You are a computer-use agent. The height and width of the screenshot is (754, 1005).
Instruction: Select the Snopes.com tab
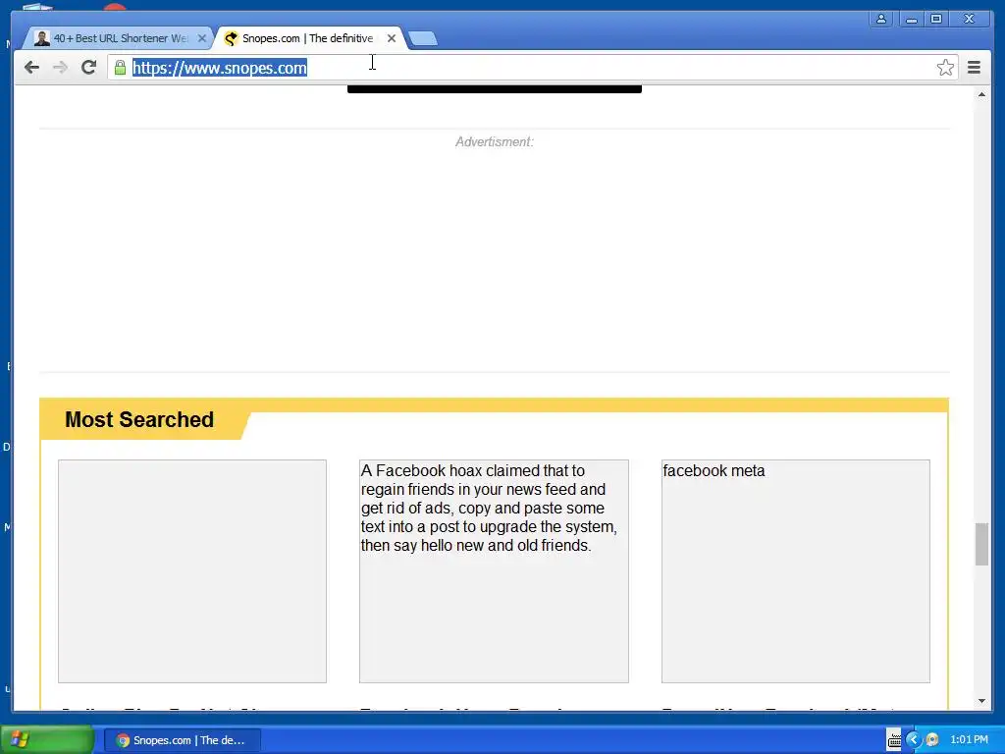coord(309,38)
